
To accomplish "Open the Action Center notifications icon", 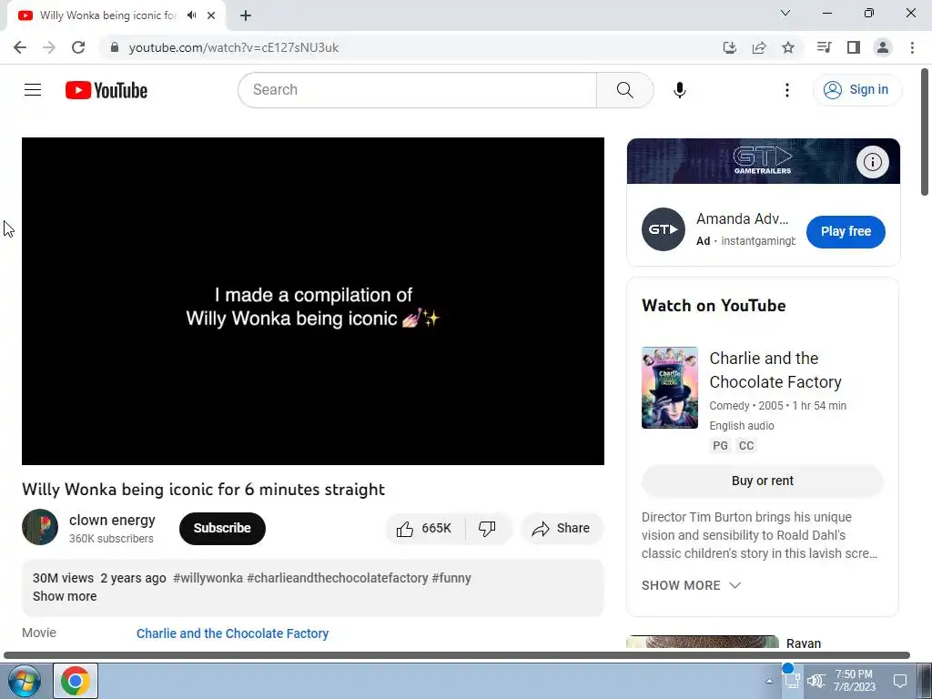I will pyautogui.click(x=900, y=681).
